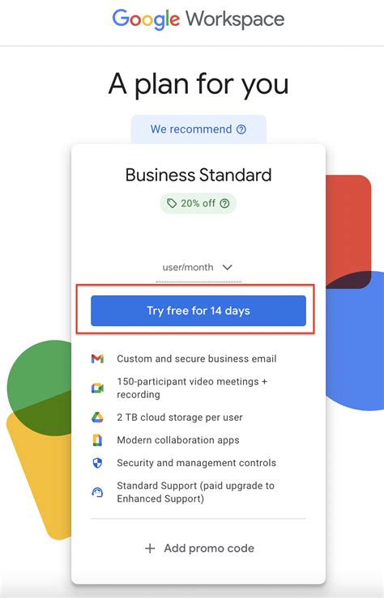
Task: Click the help icon next to We recommend
Action: tap(241, 129)
